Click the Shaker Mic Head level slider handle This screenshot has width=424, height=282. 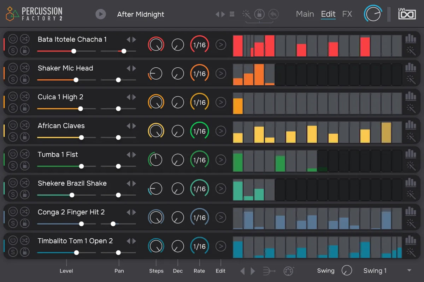coord(76,80)
